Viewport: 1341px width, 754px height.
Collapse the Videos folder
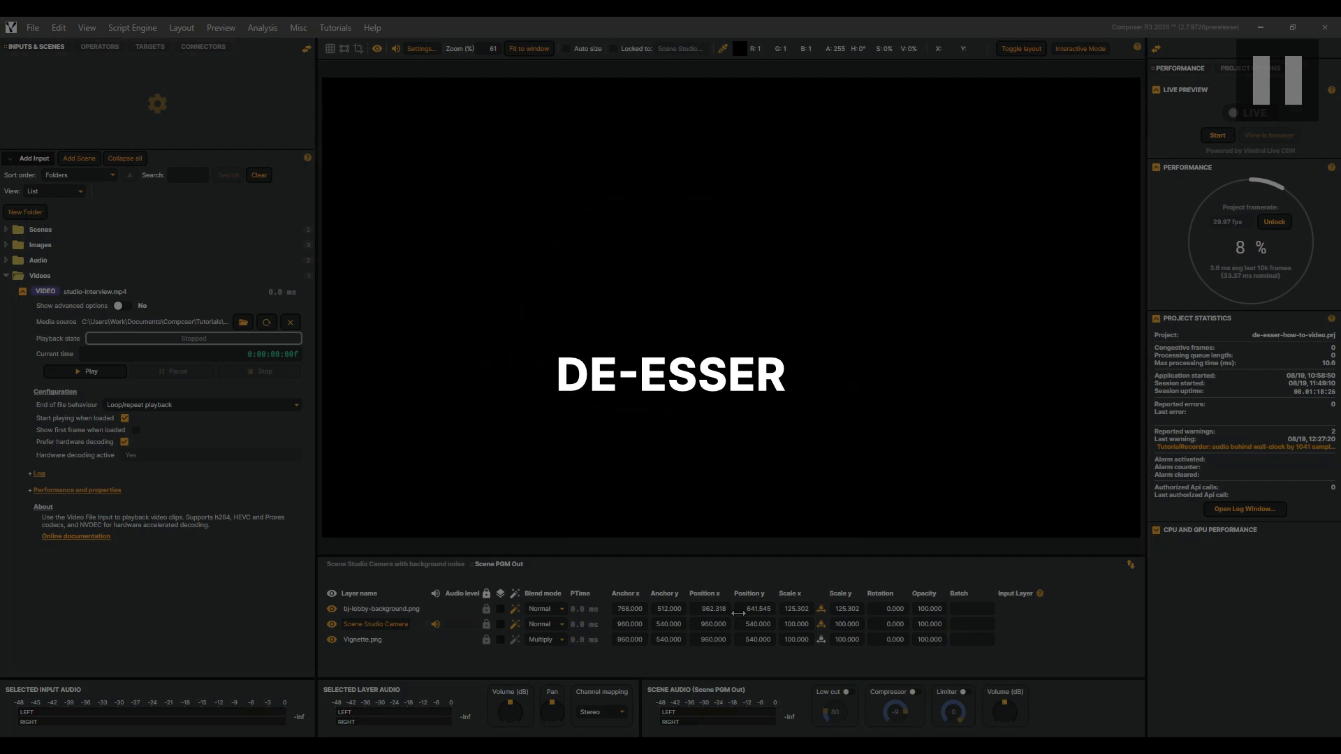(x=6, y=276)
